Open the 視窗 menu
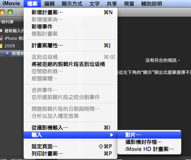The height and width of the screenshot is (160, 191). 129,4
